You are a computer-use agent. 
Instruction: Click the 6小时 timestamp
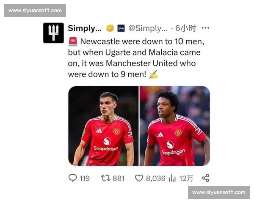pos(186,28)
